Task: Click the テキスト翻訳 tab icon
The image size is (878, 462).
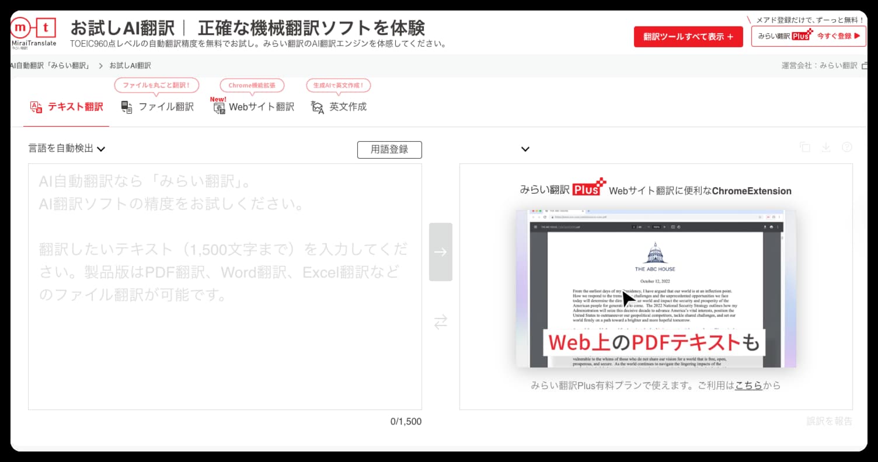Action: (36, 107)
